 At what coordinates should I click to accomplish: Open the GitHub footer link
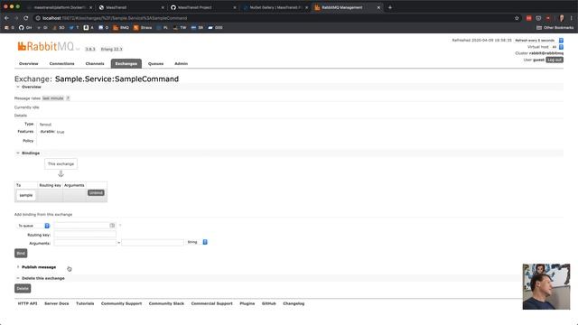269,303
